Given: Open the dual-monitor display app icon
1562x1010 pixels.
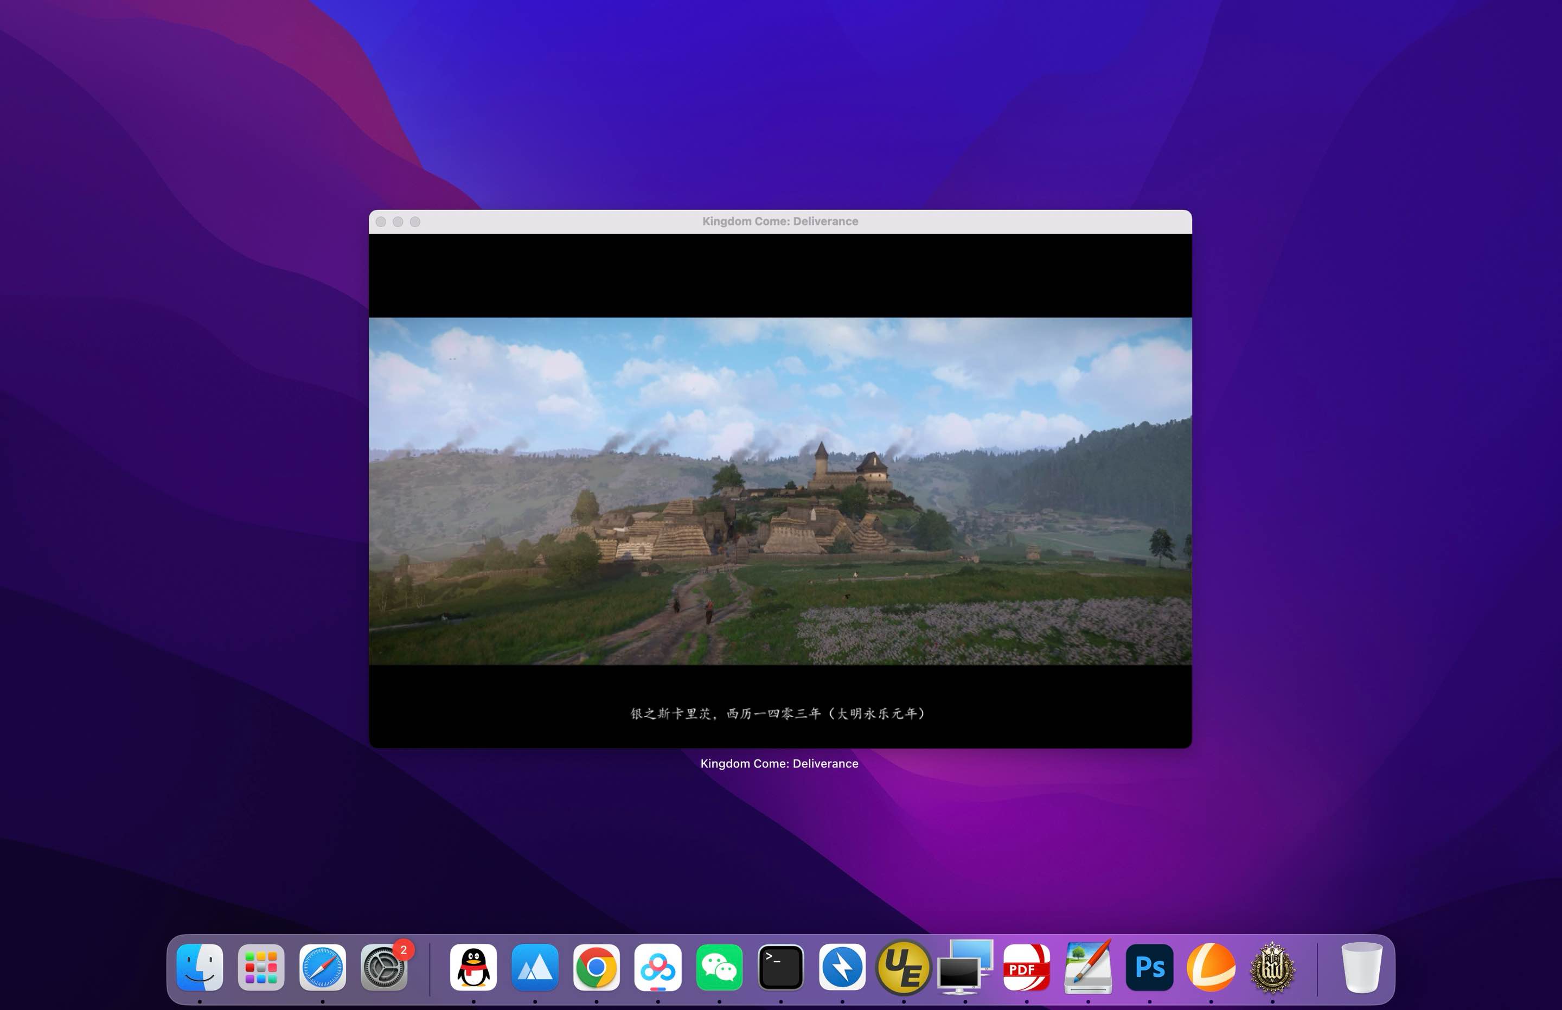Looking at the screenshot, I should [965, 967].
